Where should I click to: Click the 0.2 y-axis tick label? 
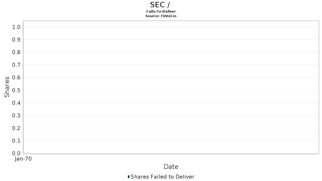pos(16,128)
